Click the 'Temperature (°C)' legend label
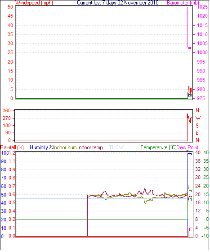Screen dimensions: 210x252 (158, 147)
